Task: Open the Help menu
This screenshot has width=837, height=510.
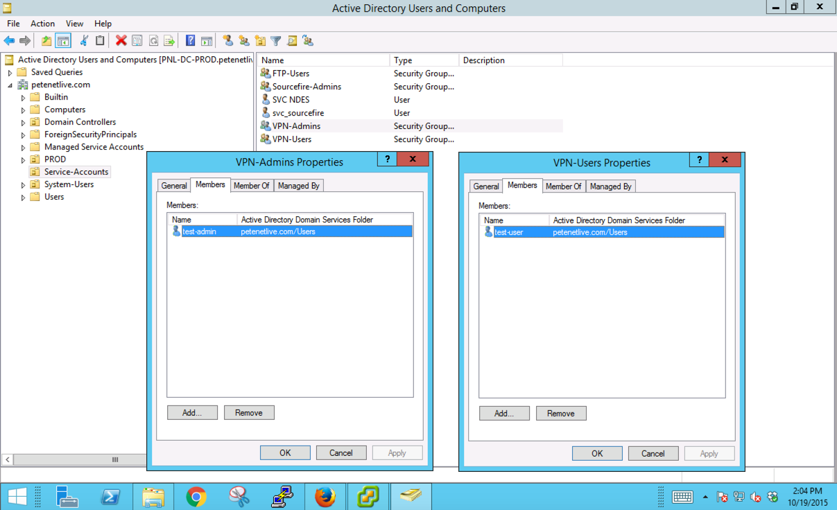Action: [103, 24]
